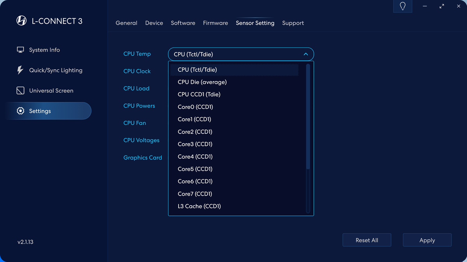Maximize the L-Connect window
467x262 pixels.
[x=442, y=6]
